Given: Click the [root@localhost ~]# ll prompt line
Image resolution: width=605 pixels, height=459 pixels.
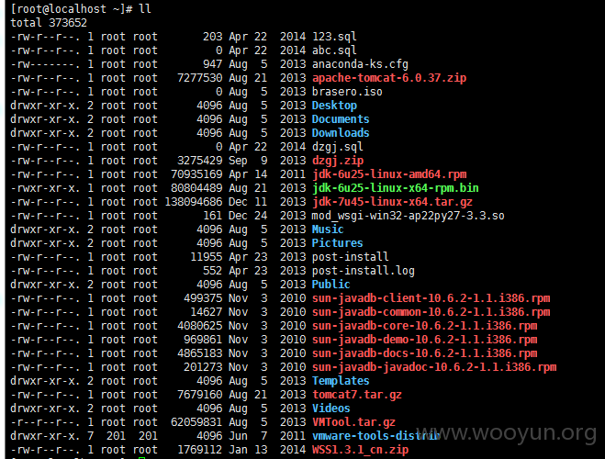Looking at the screenshot, I should [x=81, y=9].
